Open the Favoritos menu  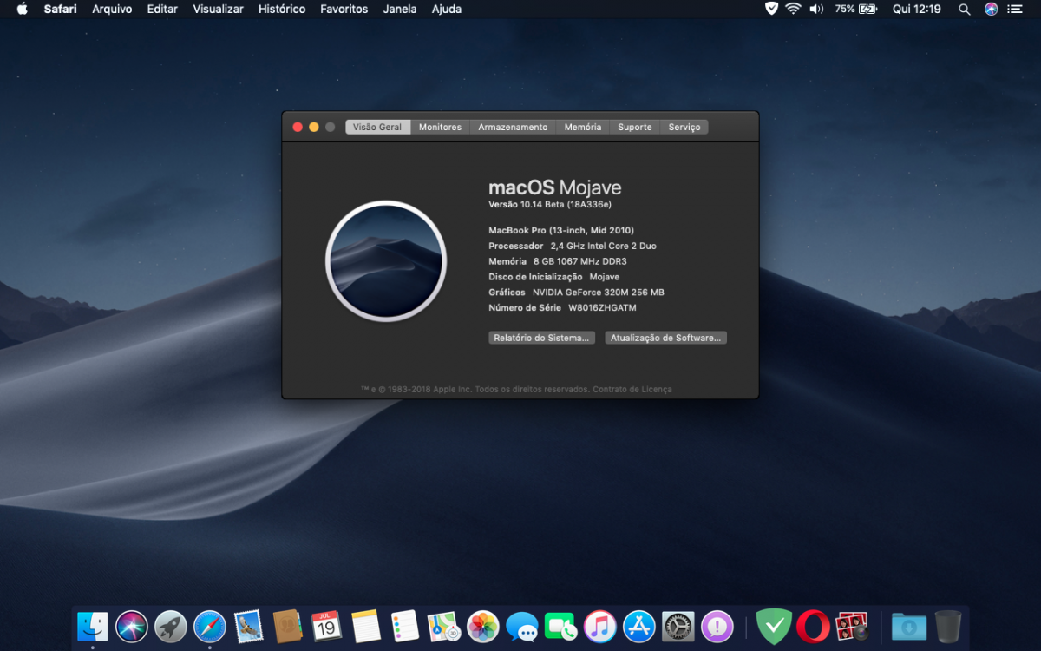click(344, 9)
